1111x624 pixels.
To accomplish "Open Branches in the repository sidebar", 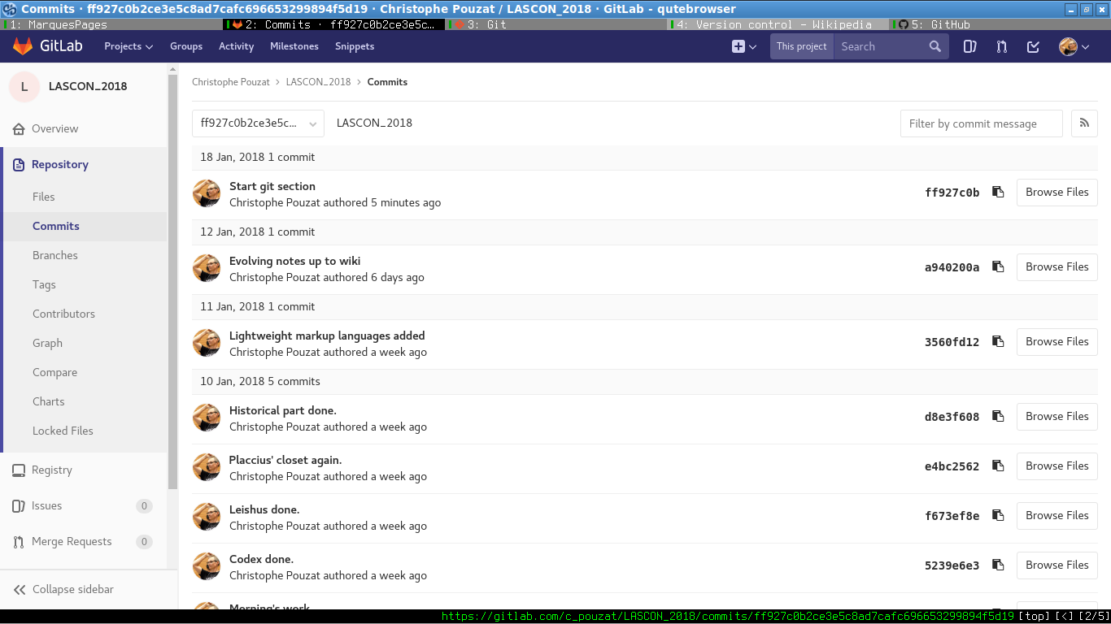I will pyautogui.click(x=55, y=255).
